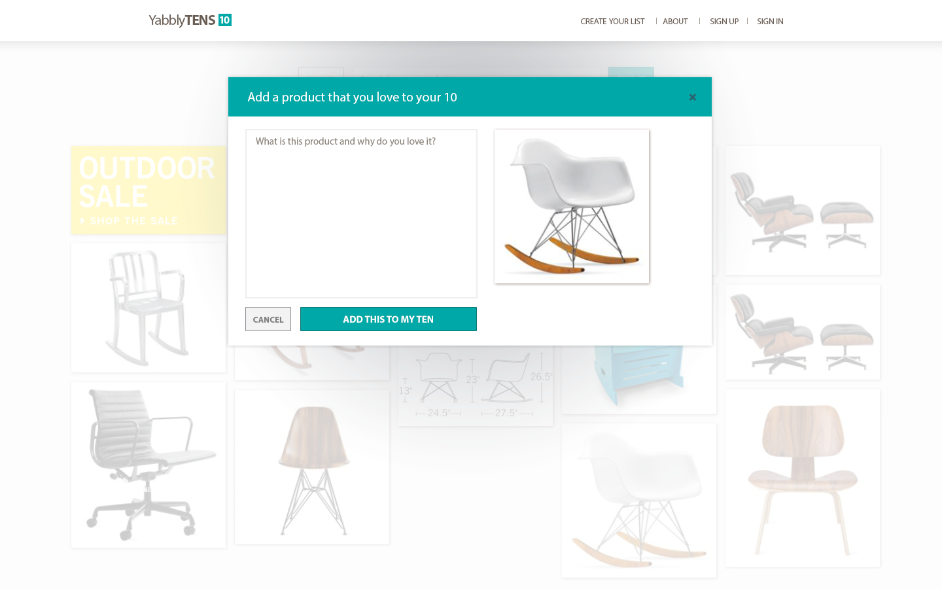Select the white rocking chair image in dialog
942x589 pixels.
(572, 207)
